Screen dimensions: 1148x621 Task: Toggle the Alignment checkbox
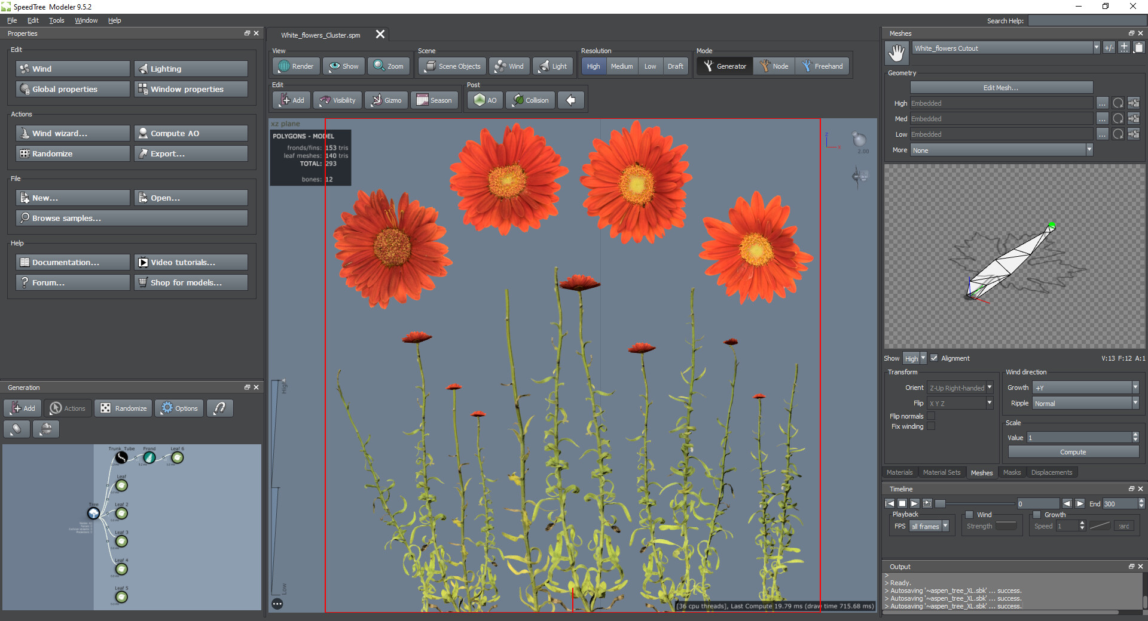[934, 358]
